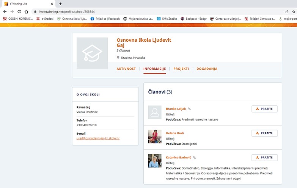Click 'Strani jezici' subject text
The image size is (297, 188).
[189, 144]
